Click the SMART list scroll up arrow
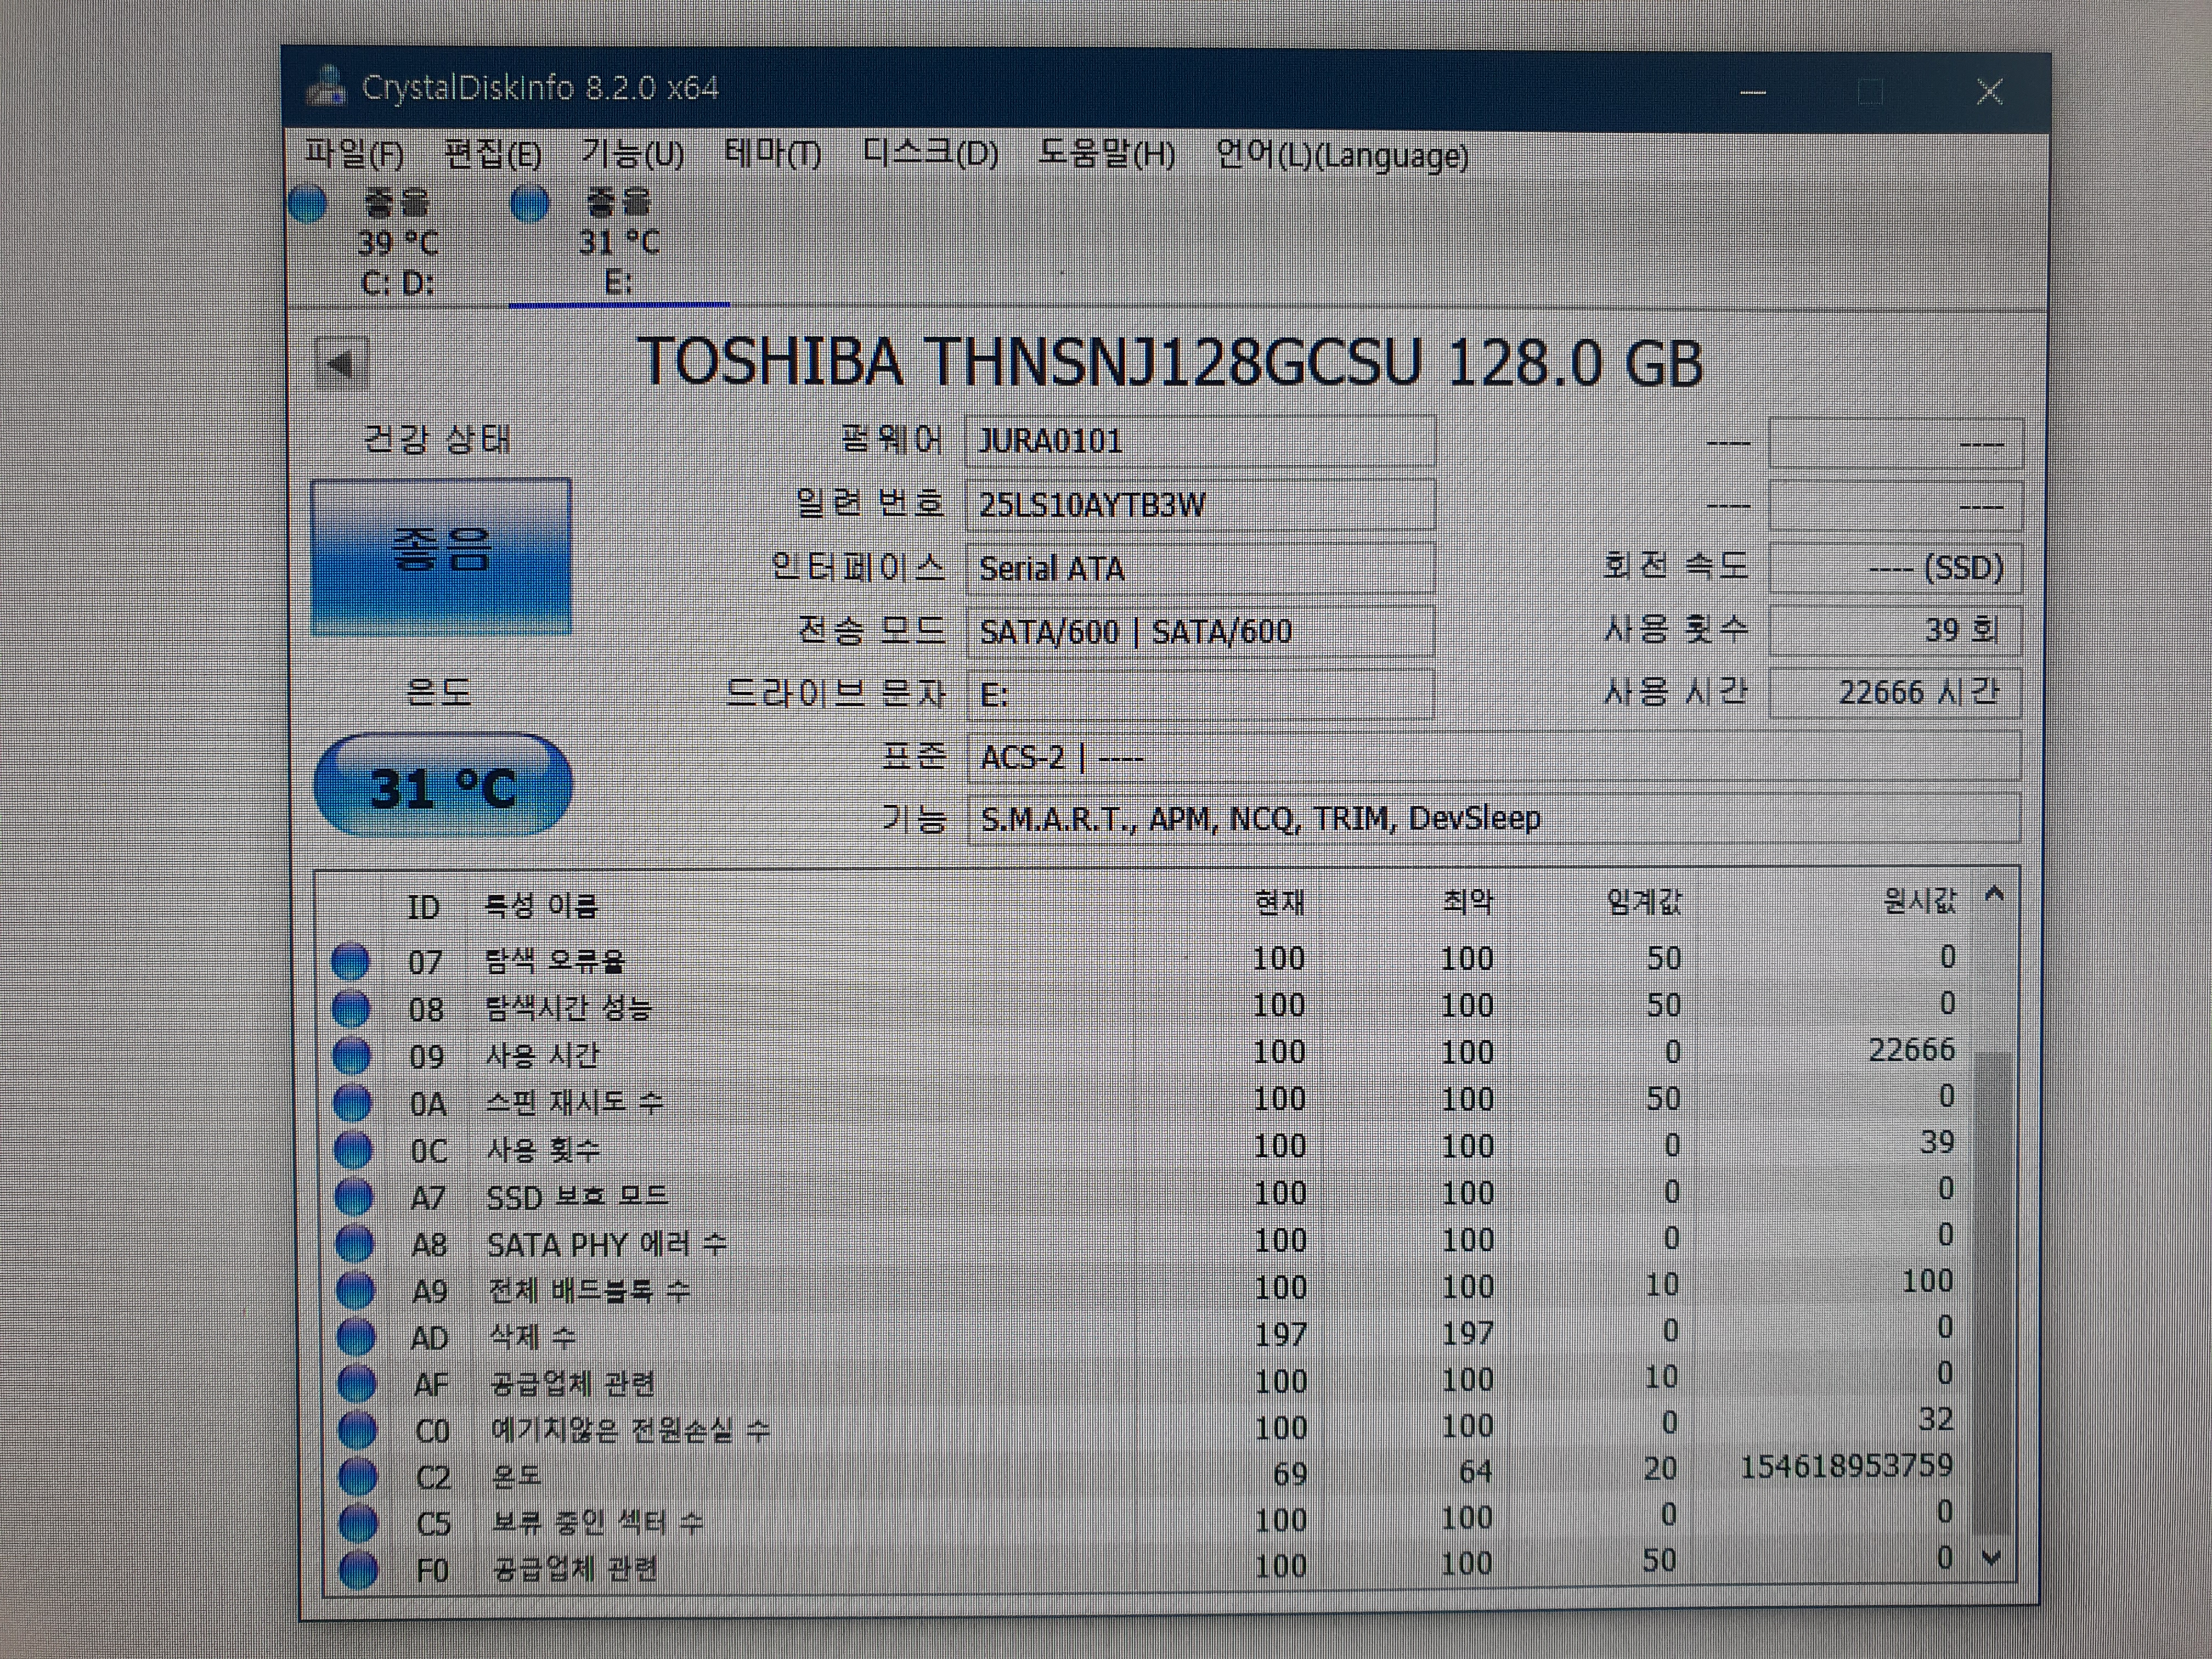2212x1659 pixels. point(1994,895)
